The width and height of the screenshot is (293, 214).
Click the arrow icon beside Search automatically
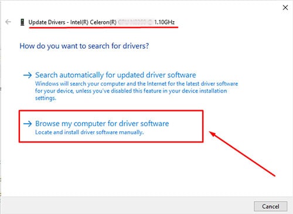(28, 75)
